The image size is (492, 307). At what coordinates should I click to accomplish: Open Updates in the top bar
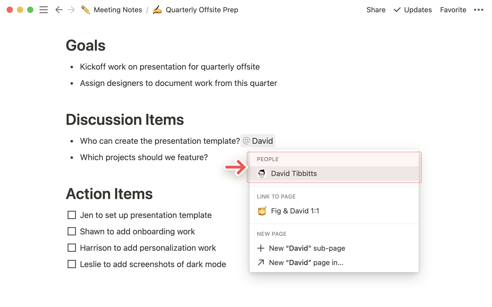click(413, 10)
